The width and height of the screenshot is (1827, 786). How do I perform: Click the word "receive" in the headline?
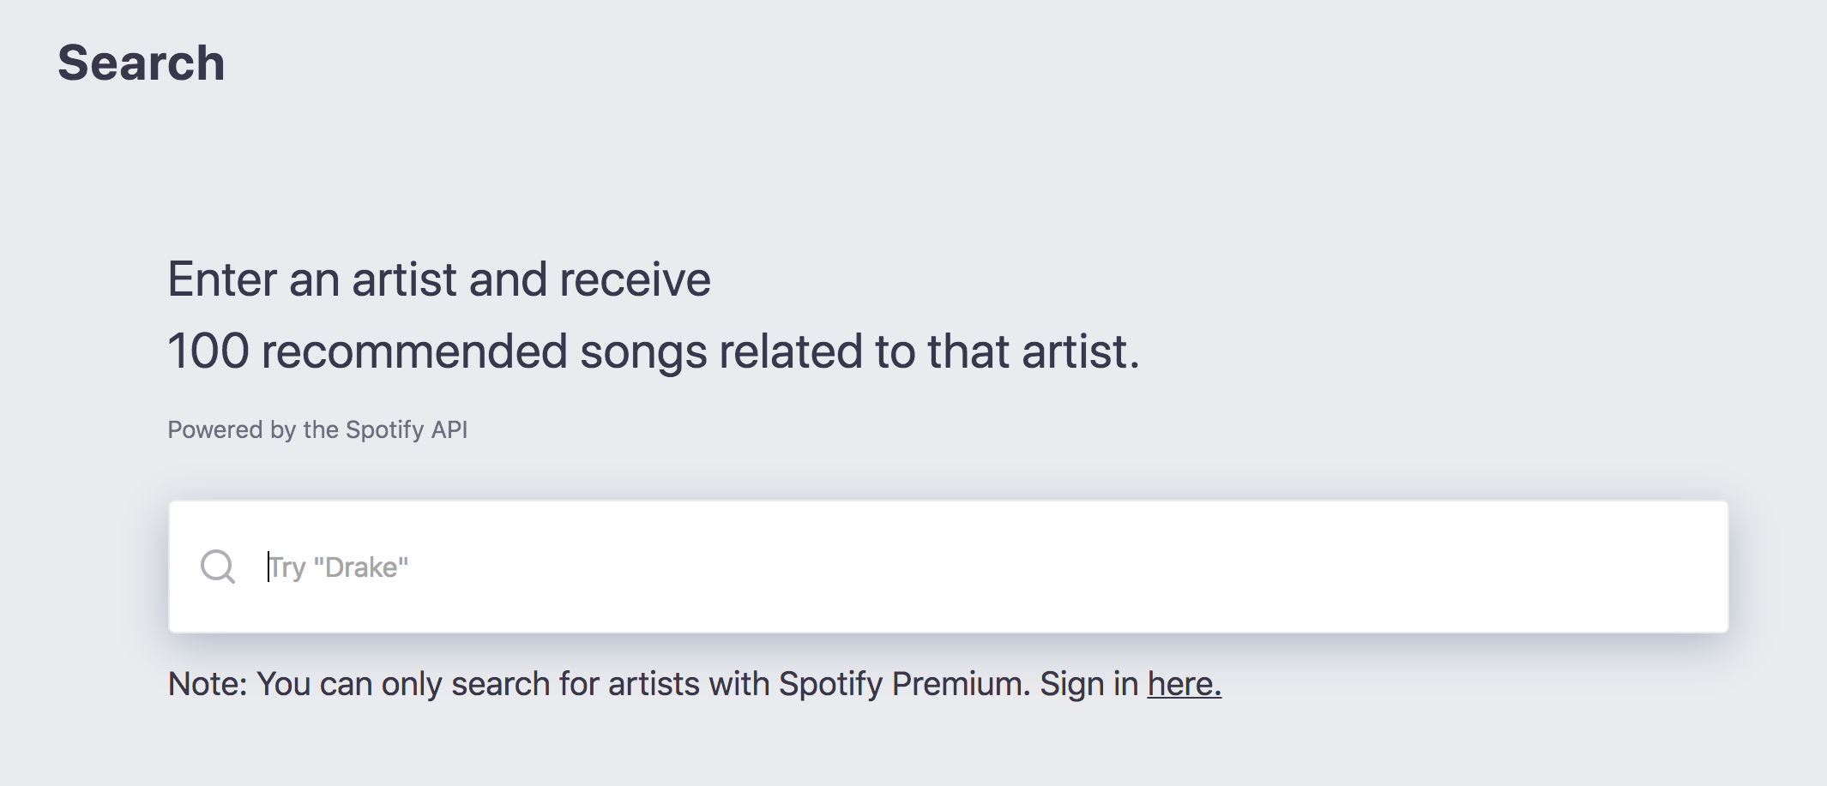pos(635,279)
